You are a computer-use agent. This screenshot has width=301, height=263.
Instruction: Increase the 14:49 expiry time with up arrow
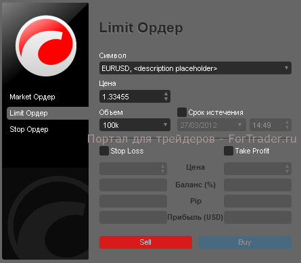(x=287, y=122)
